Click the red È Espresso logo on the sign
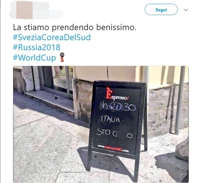 tap(117, 95)
